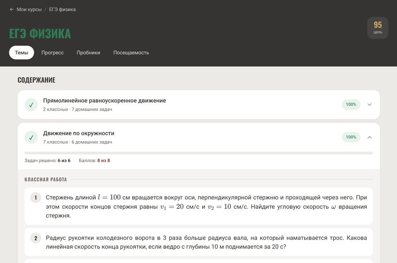Image resolution: width=397 pixels, height=263 pixels.
Task: Click the checkmark icon of Движение по окружности
Action: (31, 137)
